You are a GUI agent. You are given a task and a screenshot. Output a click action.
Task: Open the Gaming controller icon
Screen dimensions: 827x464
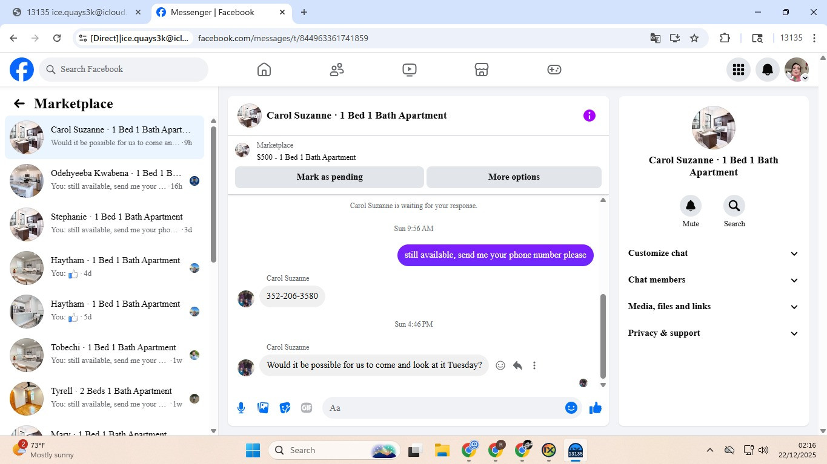click(x=554, y=70)
